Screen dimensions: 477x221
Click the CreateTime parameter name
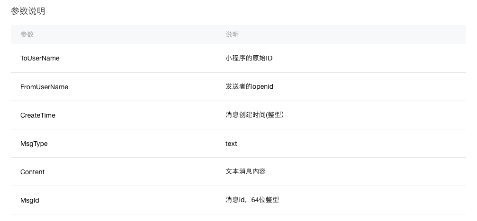pyautogui.click(x=38, y=115)
